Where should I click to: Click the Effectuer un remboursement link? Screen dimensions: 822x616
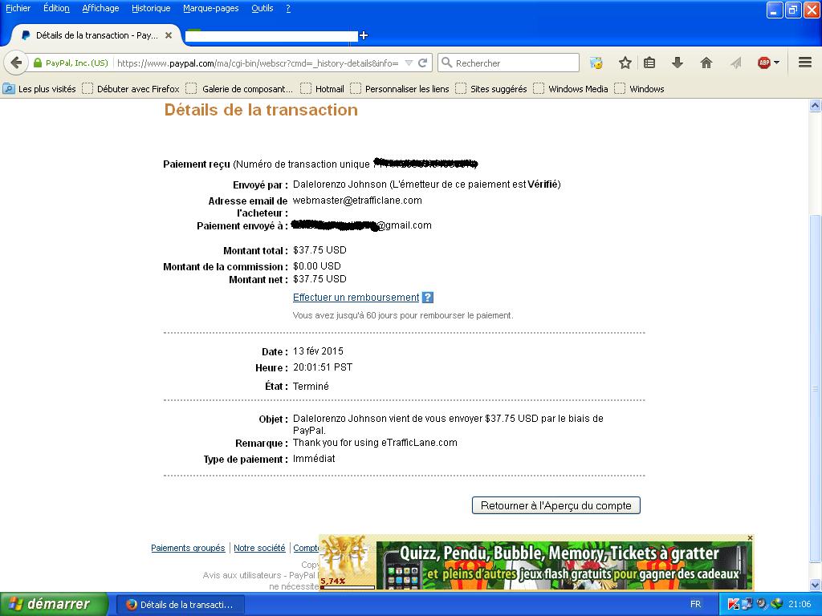pyautogui.click(x=356, y=298)
